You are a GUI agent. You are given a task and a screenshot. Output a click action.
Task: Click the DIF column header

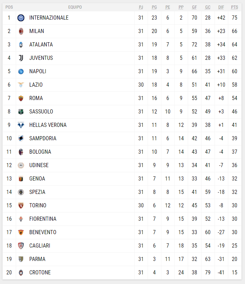[x=221, y=7]
